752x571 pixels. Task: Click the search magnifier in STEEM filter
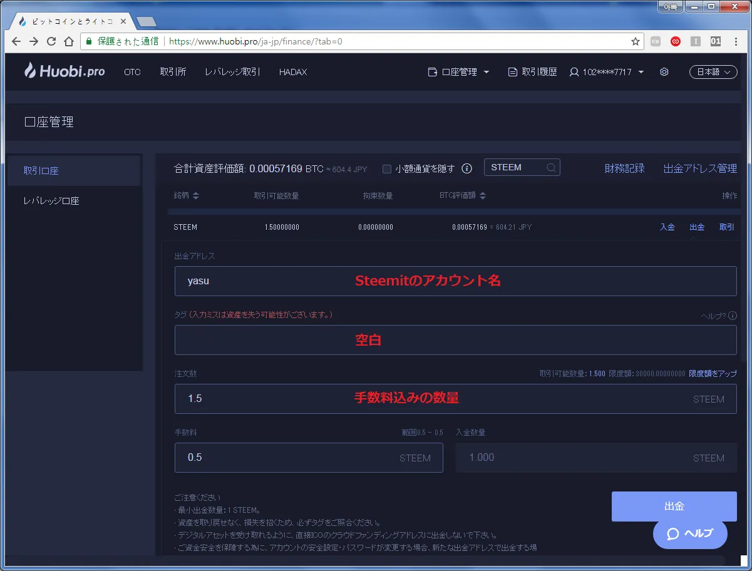pos(551,168)
